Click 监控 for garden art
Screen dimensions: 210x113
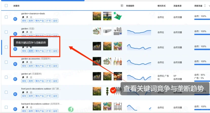click(55, 81)
